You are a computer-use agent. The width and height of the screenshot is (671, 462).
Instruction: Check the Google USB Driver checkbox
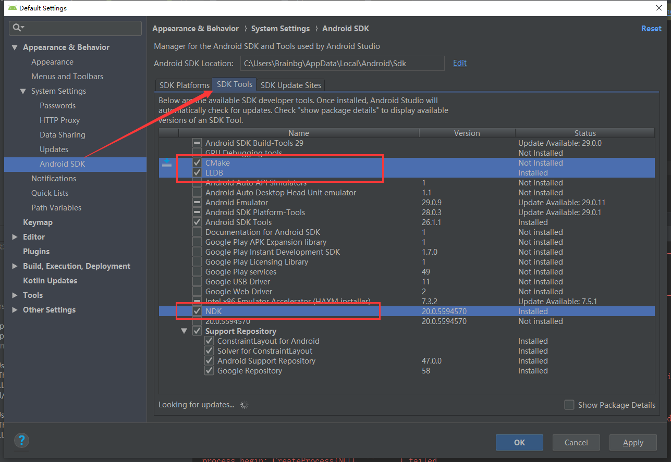coord(197,282)
